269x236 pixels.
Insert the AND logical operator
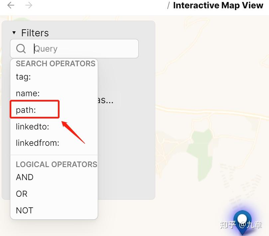pyautogui.click(x=25, y=177)
